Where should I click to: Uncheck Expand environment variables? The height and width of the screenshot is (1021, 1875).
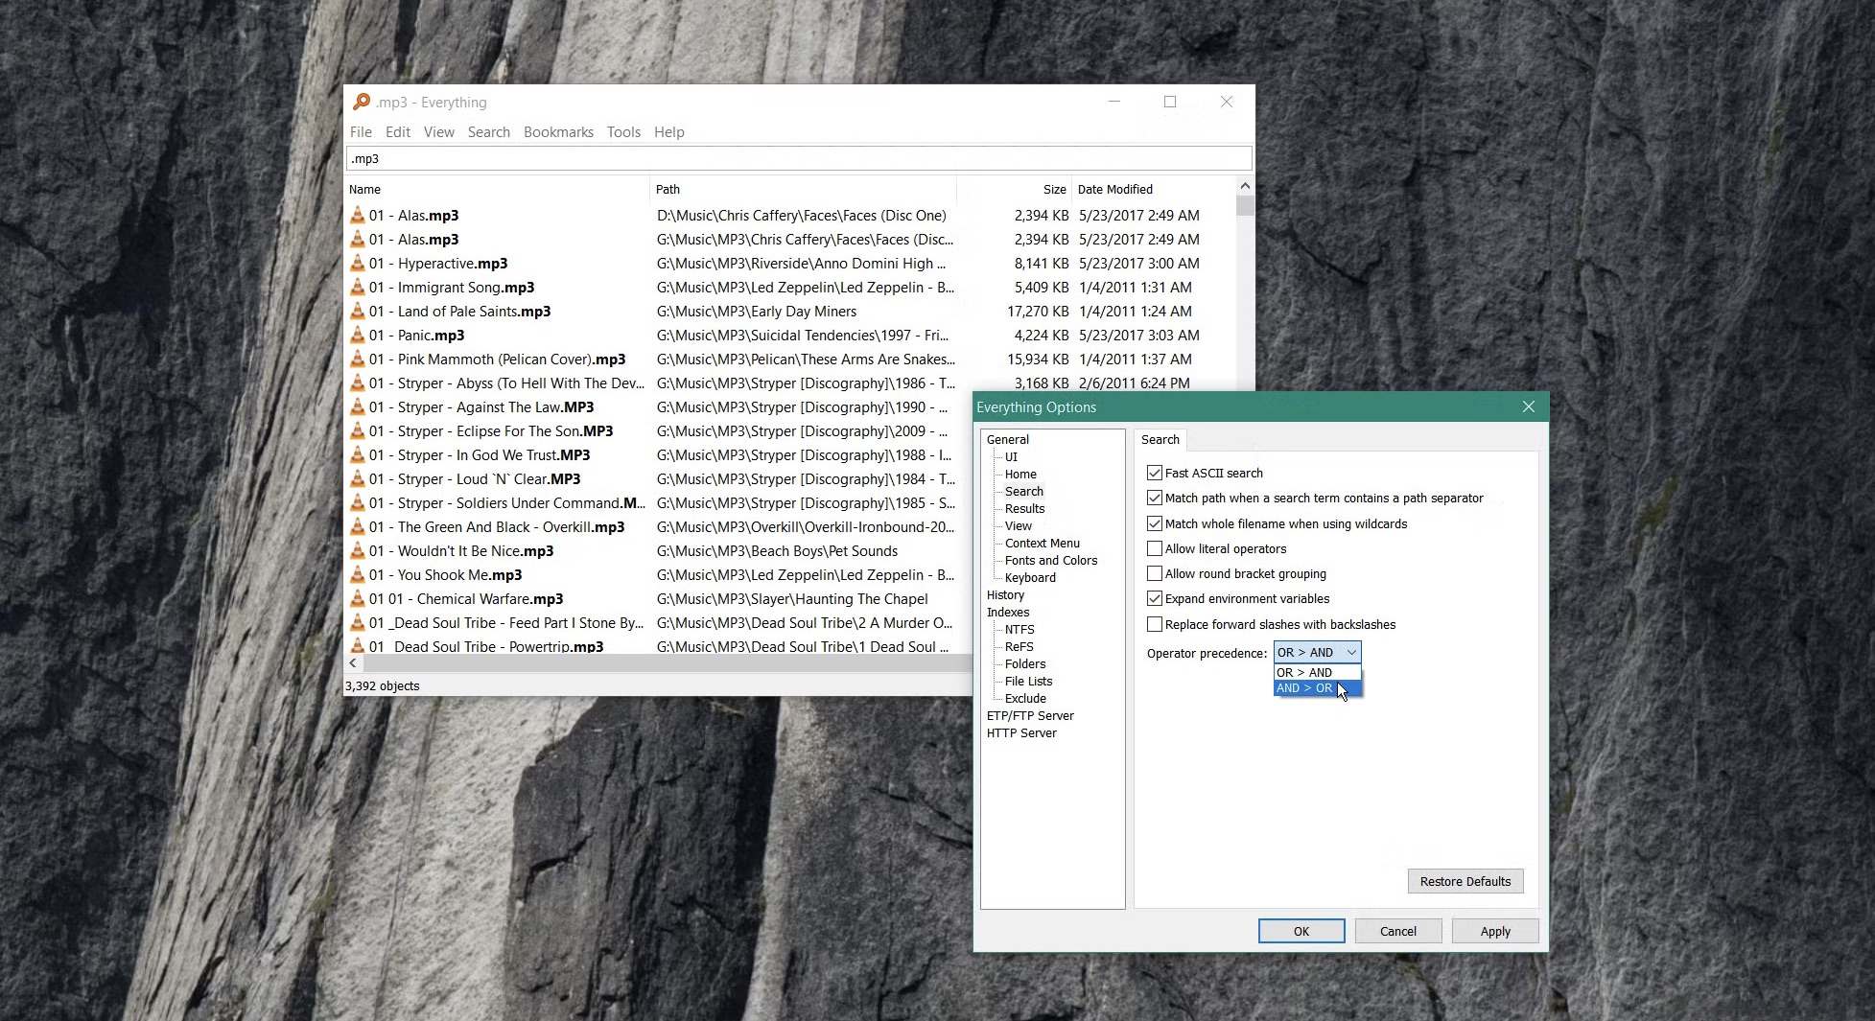tap(1155, 598)
